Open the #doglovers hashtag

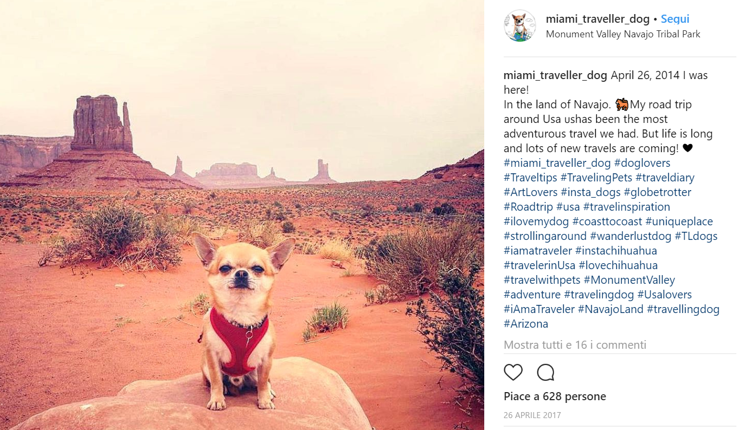(x=642, y=163)
